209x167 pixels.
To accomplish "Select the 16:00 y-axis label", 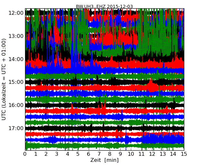I will point(16,105).
